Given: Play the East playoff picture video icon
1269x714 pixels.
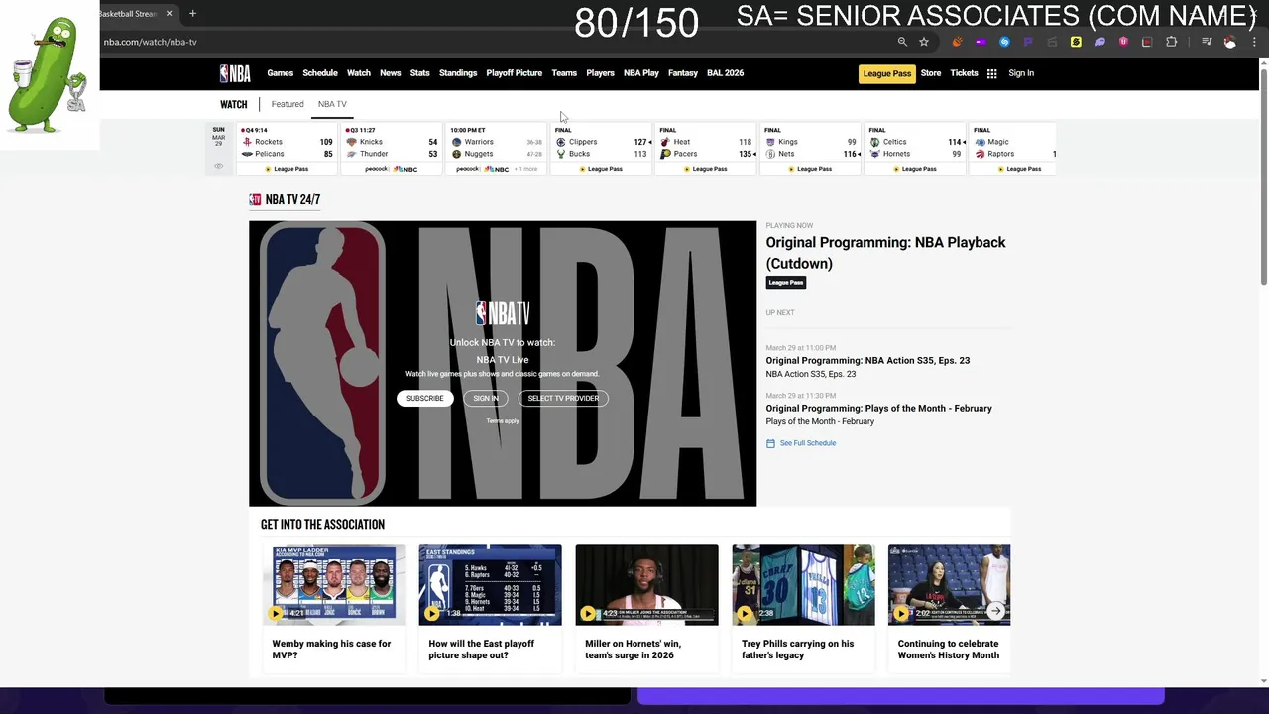Looking at the screenshot, I should tap(431, 614).
